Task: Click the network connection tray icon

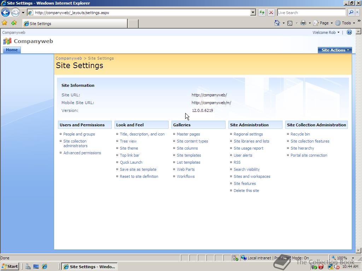Action: click(331, 267)
